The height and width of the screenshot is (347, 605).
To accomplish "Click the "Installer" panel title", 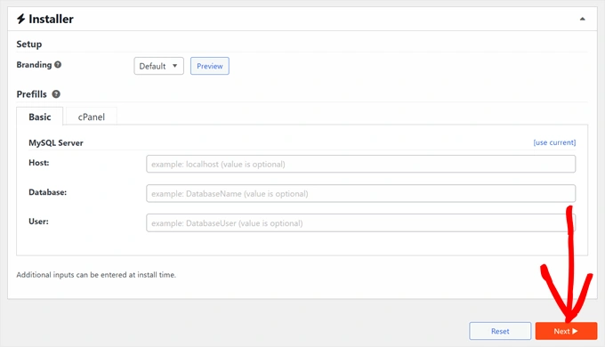I will click(51, 19).
